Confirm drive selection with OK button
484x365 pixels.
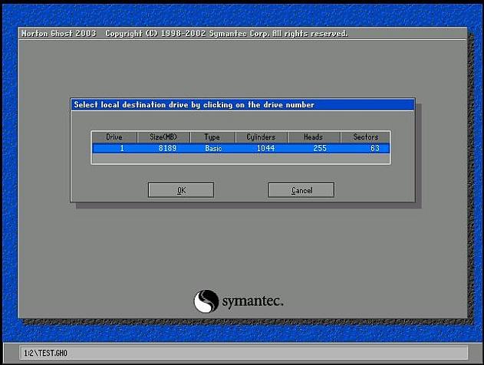(181, 190)
